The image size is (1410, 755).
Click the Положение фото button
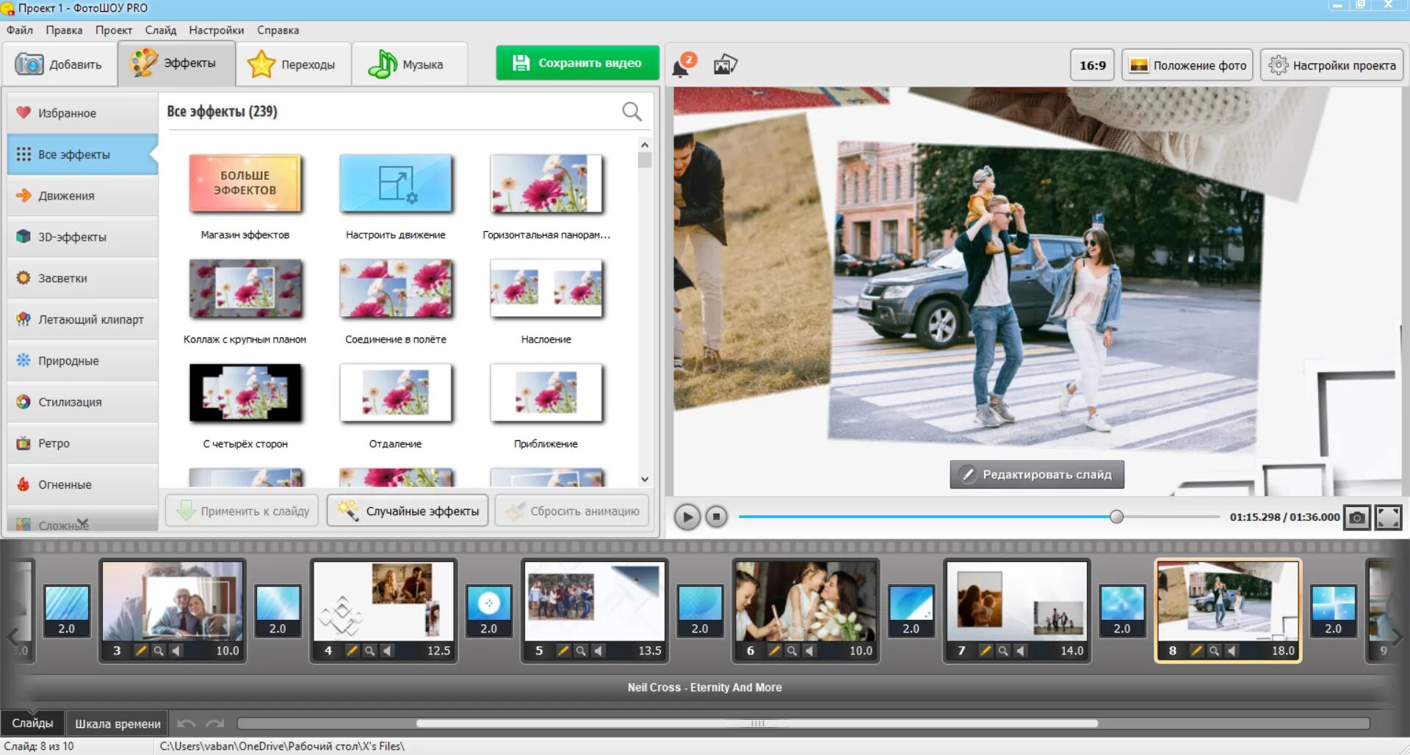coord(1188,65)
